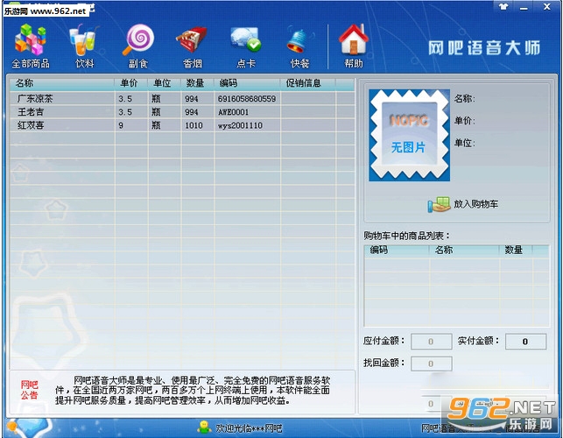Image resolution: width=563 pixels, height=438 pixels.
Task: Click the 无图片 product image thumbnail
Action: [x=409, y=135]
